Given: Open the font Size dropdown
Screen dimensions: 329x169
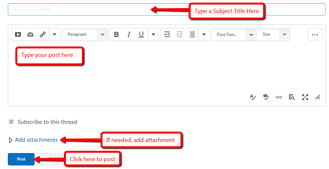Looking at the screenshot, I should click(x=274, y=34).
